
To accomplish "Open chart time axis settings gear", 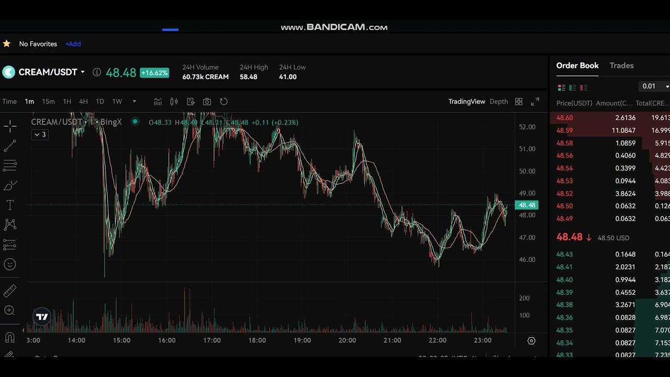I will tap(531, 341).
